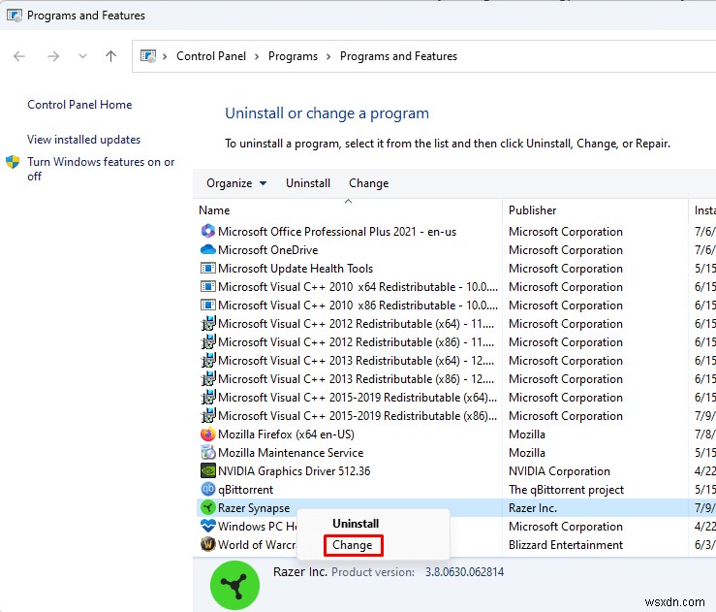Click the Microsoft Update Health Tools icon

(x=207, y=268)
